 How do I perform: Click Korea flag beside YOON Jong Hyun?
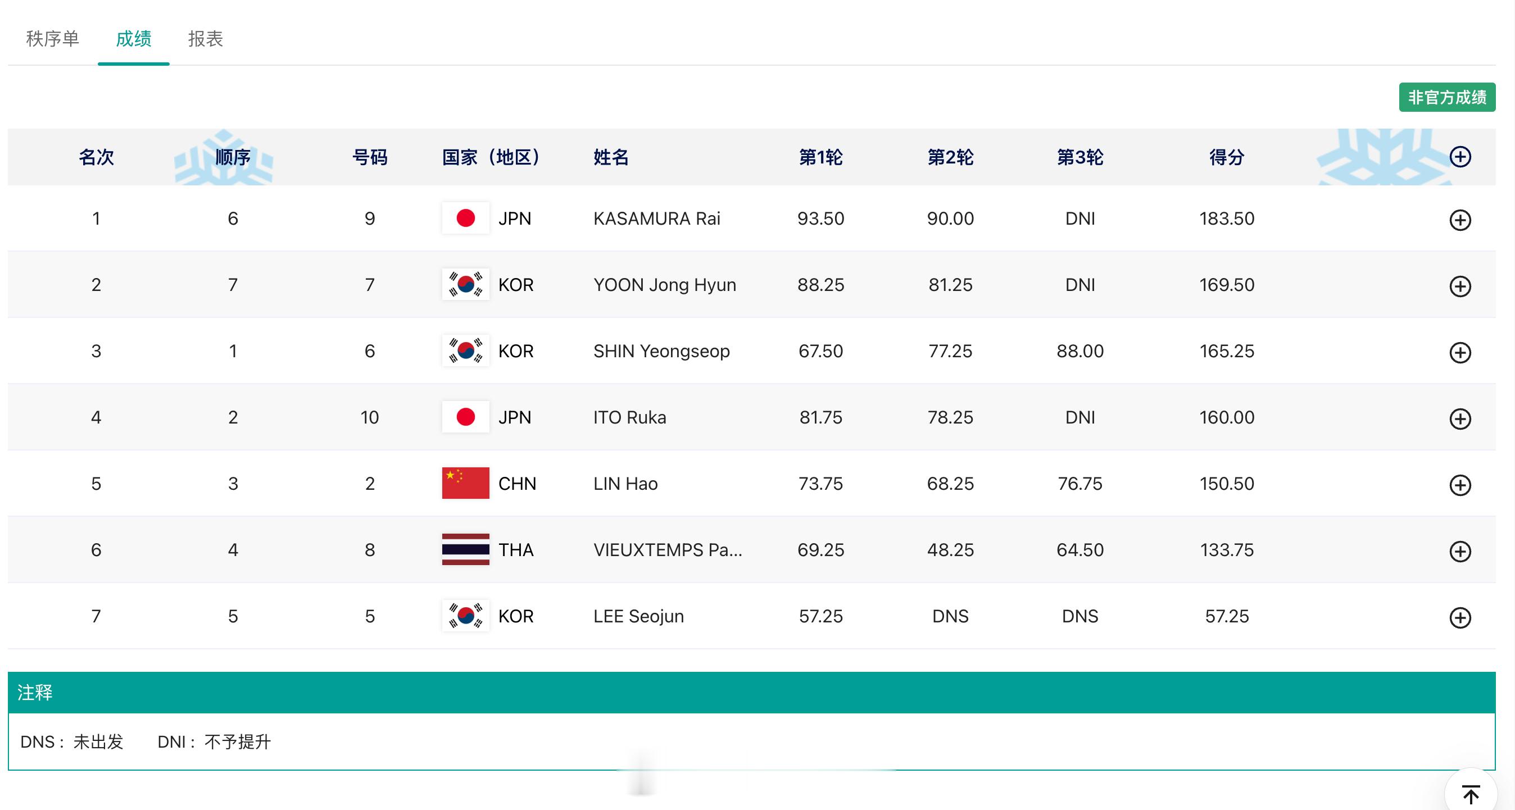465,284
